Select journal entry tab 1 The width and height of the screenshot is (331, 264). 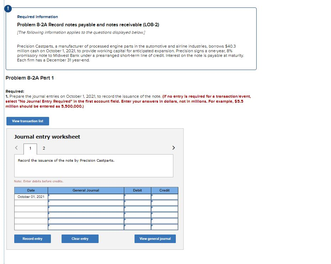point(30,147)
